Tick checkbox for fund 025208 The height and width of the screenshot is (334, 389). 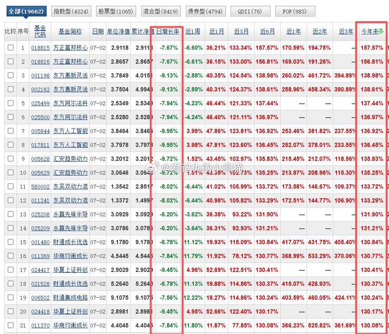(x=11, y=214)
